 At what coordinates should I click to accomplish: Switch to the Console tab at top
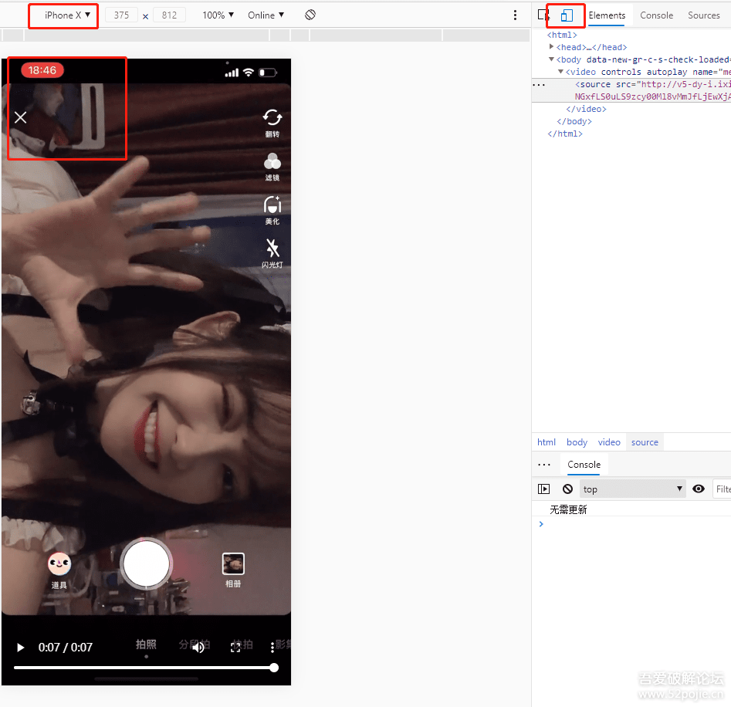(x=656, y=15)
